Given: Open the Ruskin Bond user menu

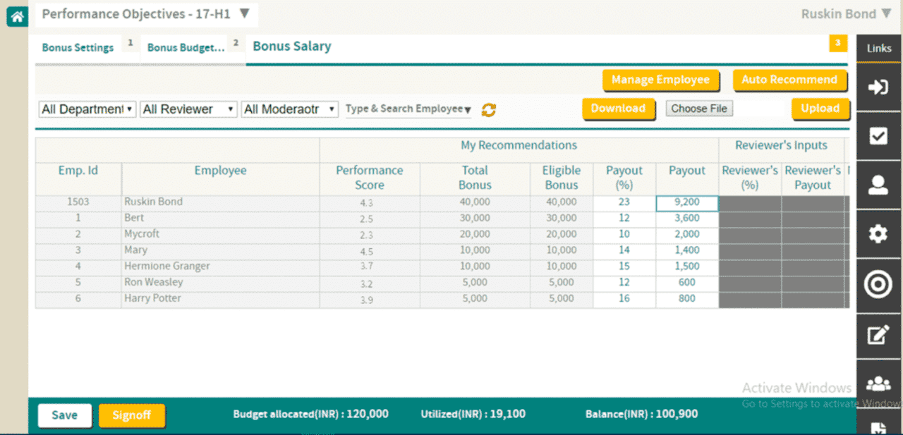Looking at the screenshot, I should [x=845, y=14].
